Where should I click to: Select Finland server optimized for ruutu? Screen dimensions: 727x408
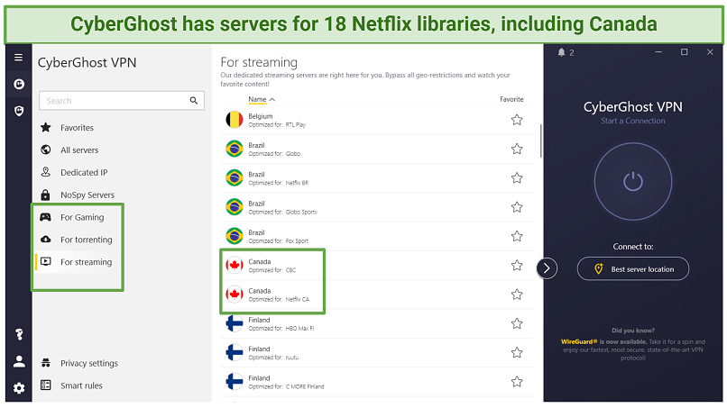pyautogui.click(x=377, y=353)
